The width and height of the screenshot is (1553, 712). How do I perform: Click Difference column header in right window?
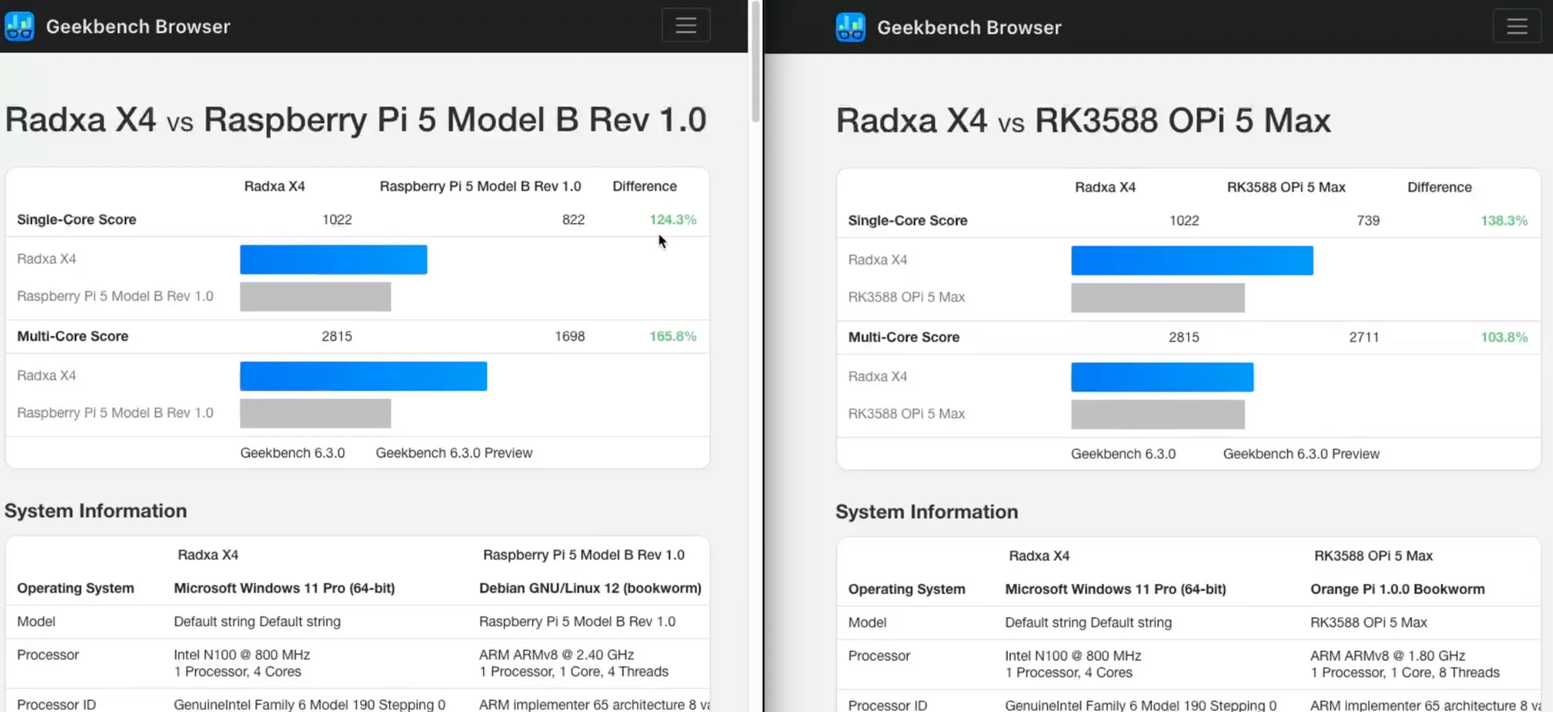[1440, 188]
